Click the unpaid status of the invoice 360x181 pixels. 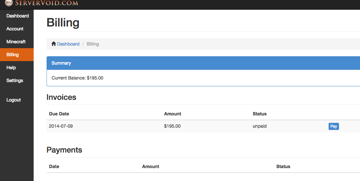[259, 126]
